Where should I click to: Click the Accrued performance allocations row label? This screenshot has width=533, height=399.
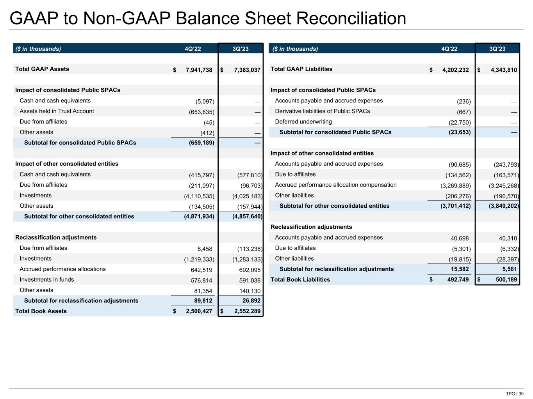pyautogui.click(x=62, y=269)
